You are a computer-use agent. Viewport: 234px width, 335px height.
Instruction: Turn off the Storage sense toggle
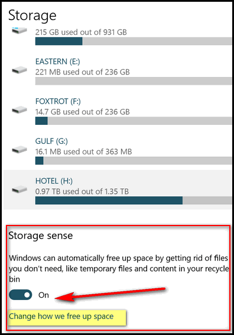pyautogui.click(x=21, y=295)
